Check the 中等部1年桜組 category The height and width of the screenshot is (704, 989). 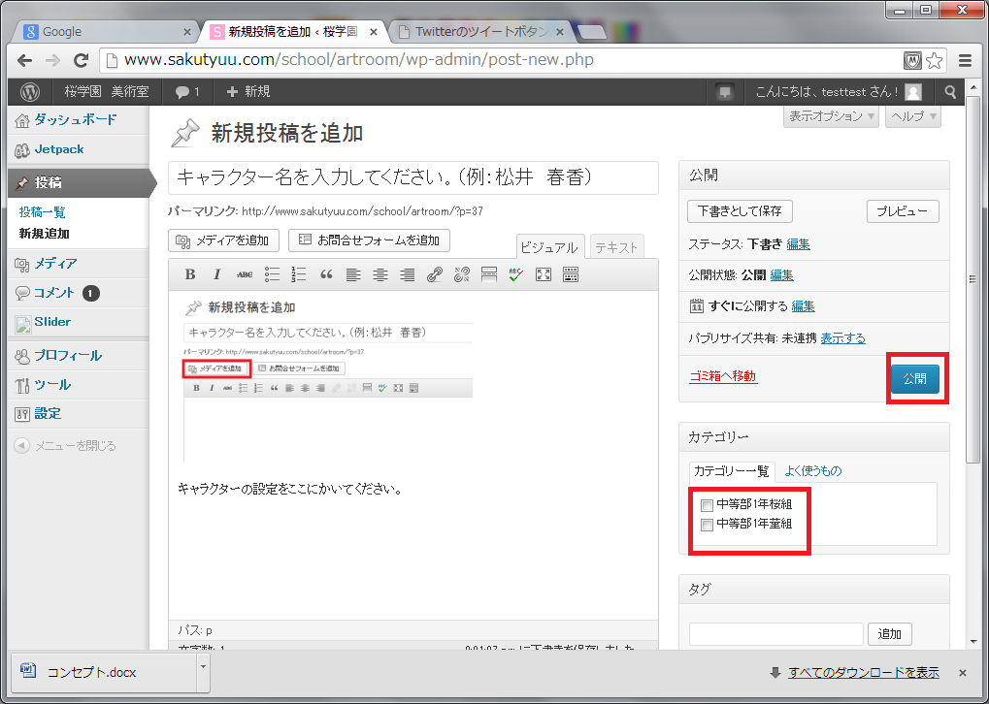click(708, 505)
